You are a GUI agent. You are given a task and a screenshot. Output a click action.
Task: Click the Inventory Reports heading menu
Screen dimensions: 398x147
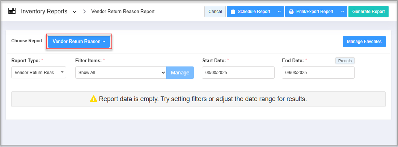click(x=44, y=12)
